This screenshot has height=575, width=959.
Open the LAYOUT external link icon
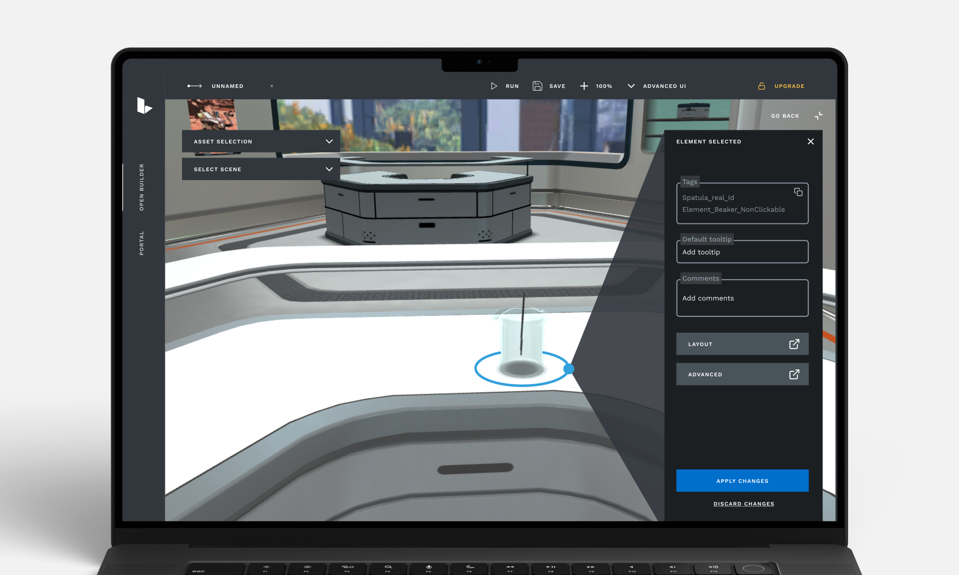[x=794, y=344]
